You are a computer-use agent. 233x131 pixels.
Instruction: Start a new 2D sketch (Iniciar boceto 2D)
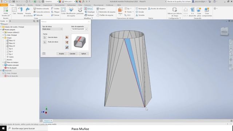coord(6,12)
